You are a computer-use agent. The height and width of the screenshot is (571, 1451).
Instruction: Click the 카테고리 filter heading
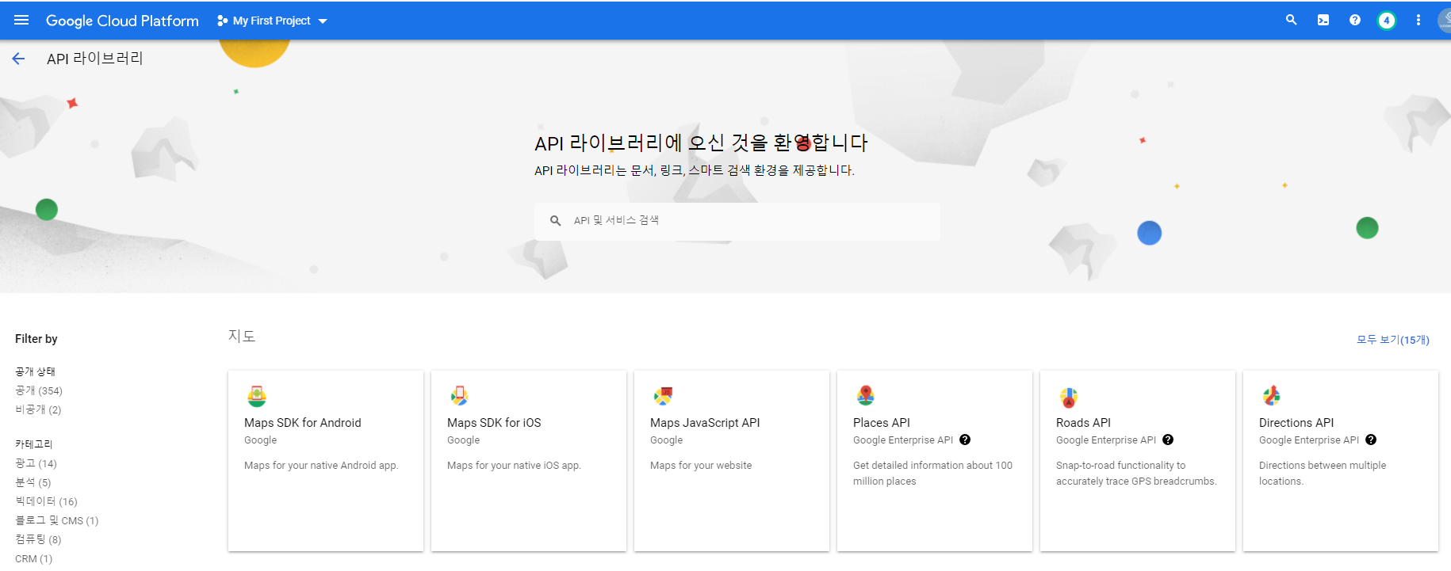coord(34,444)
